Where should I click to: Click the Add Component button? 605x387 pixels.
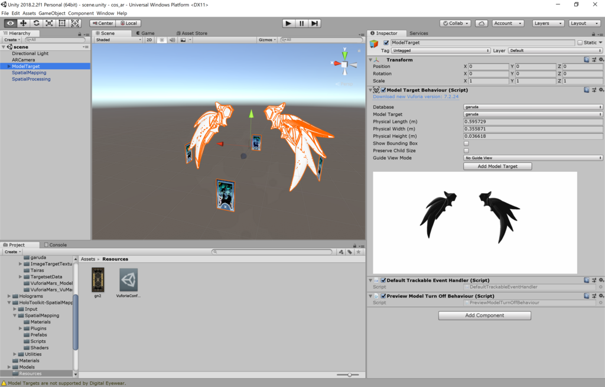pyautogui.click(x=484, y=316)
